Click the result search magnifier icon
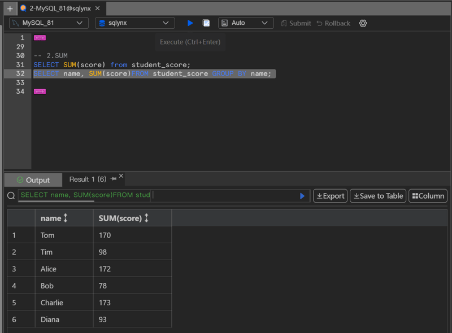The height and width of the screenshot is (333, 452). 11,196
